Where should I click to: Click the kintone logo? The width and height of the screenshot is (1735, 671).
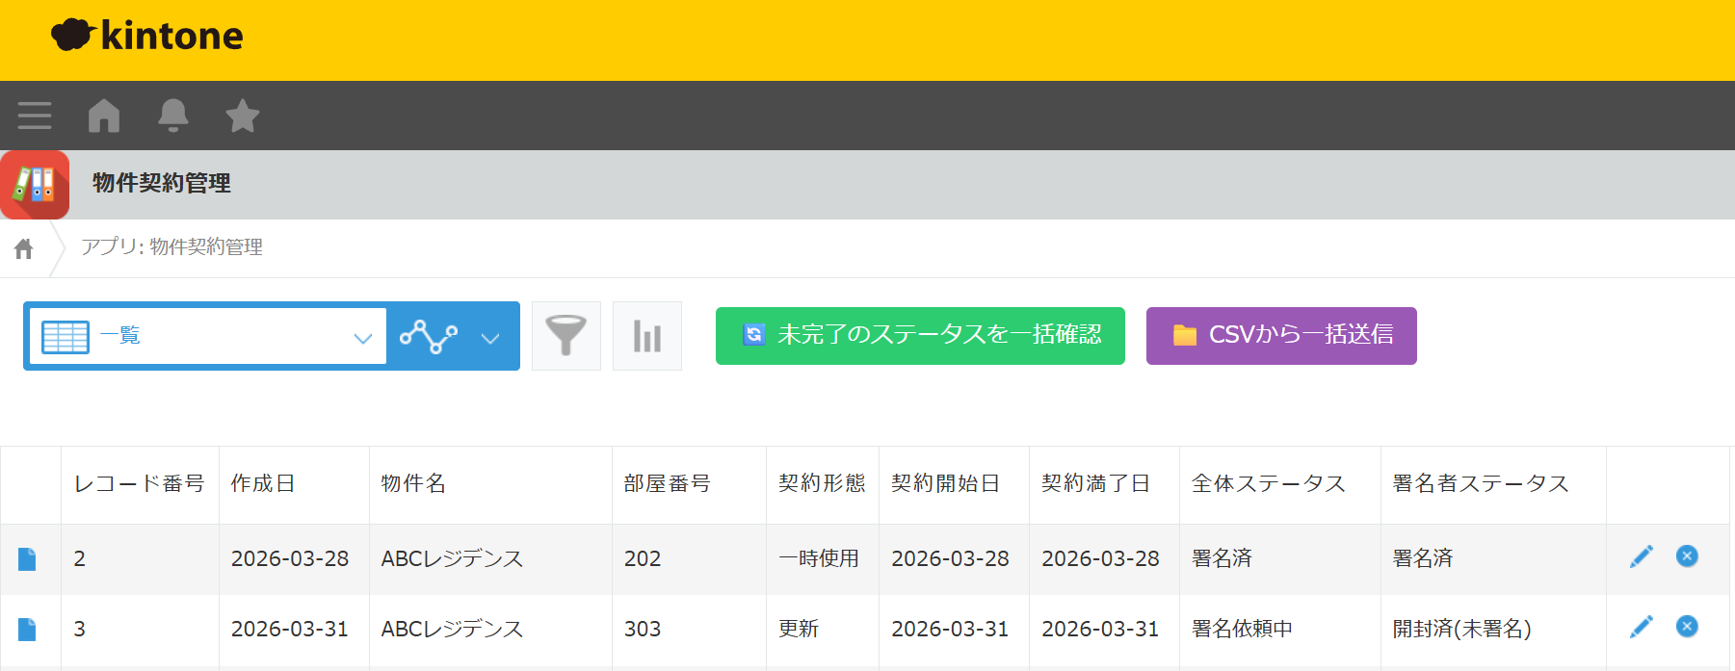147,36
